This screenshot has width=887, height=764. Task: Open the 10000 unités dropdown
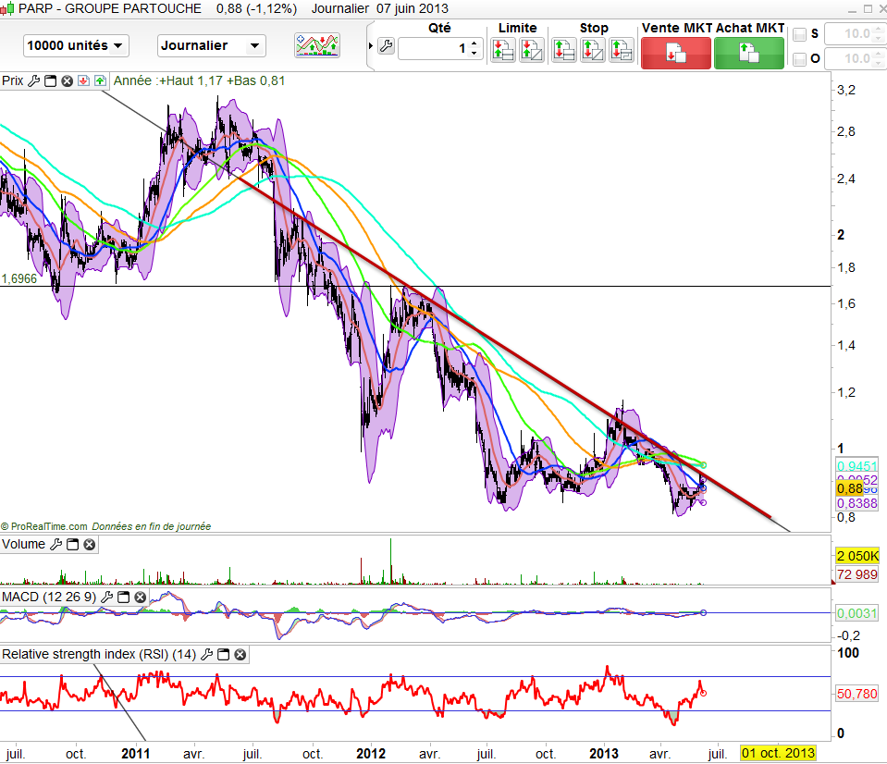[77, 45]
